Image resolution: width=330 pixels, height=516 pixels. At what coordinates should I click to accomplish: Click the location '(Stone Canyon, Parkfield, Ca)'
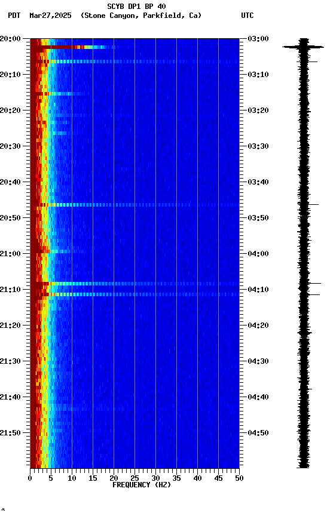(x=141, y=16)
